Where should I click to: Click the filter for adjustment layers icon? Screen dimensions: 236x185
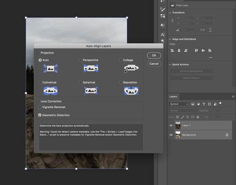point(198,104)
